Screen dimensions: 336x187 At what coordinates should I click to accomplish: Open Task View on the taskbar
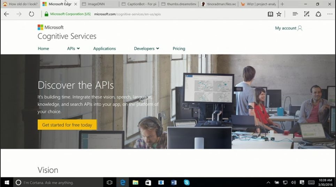109,182
